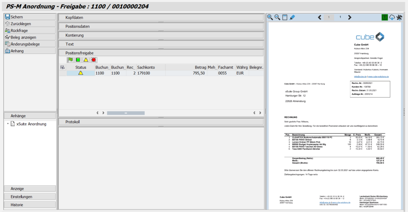Select the highlighter marker tool
Image resolution: width=408 pixels, height=212 pixels.
pyautogui.click(x=292, y=17)
